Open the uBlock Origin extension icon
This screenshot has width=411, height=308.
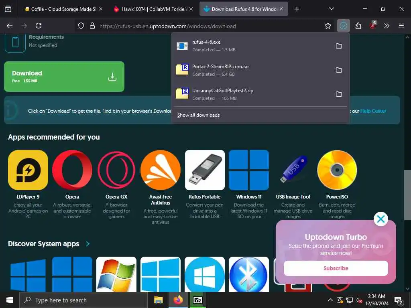[373, 25]
